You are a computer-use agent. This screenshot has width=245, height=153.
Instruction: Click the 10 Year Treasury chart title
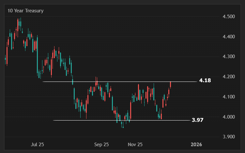[26, 11]
